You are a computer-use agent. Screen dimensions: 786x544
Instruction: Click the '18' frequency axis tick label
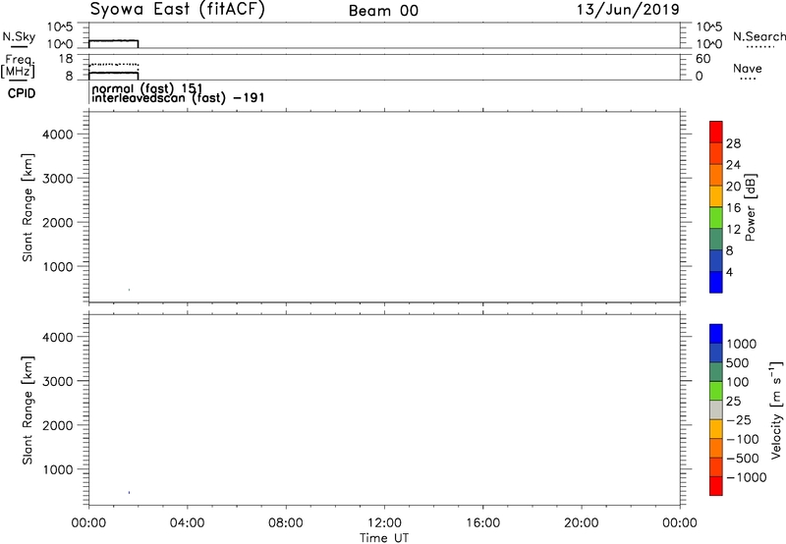coord(66,59)
